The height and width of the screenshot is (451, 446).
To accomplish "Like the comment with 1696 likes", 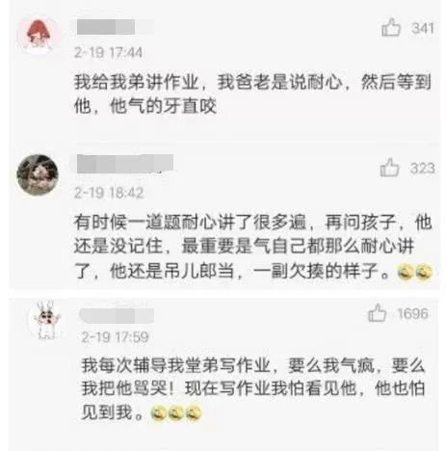I will [x=377, y=312].
